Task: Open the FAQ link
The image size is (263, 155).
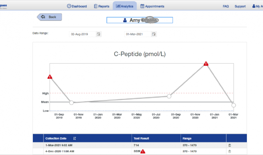Action: pyautogui.click(x=226, y=7)
